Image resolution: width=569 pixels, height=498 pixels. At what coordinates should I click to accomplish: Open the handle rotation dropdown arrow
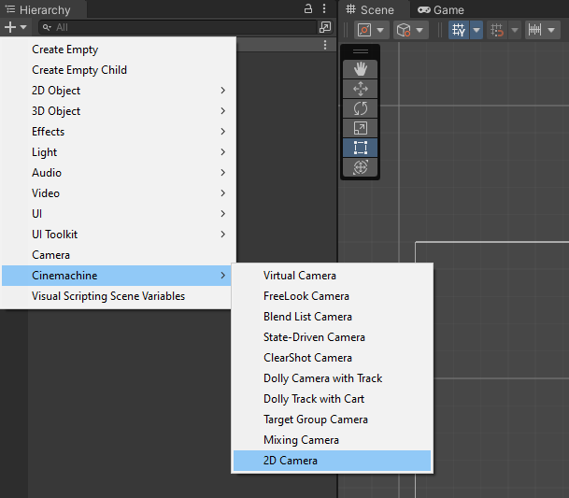(420, 30)
